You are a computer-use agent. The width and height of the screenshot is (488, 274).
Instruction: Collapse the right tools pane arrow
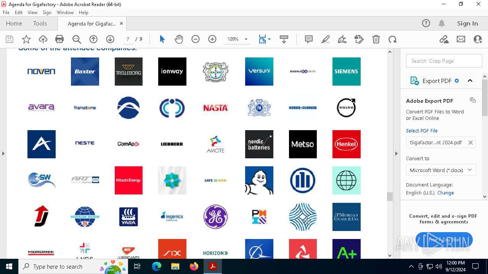tap(396, 153)
